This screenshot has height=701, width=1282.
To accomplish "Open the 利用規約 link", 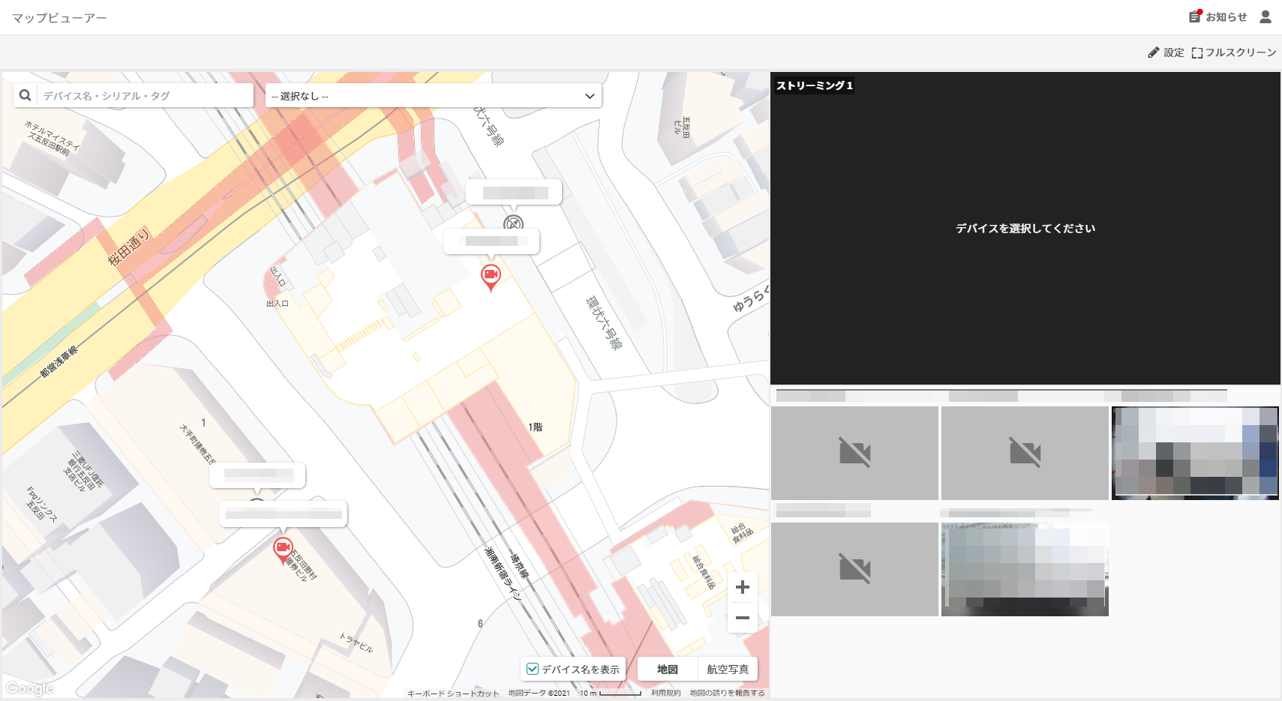I will click(665, 693).
